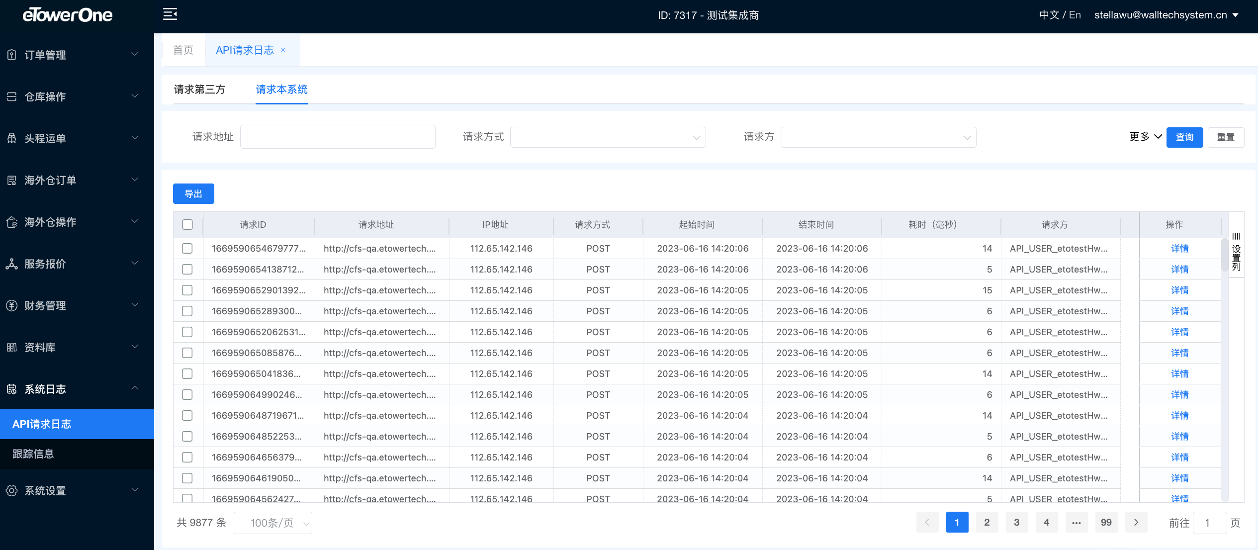Expand the 仓库操作 menu chevron

135,96
